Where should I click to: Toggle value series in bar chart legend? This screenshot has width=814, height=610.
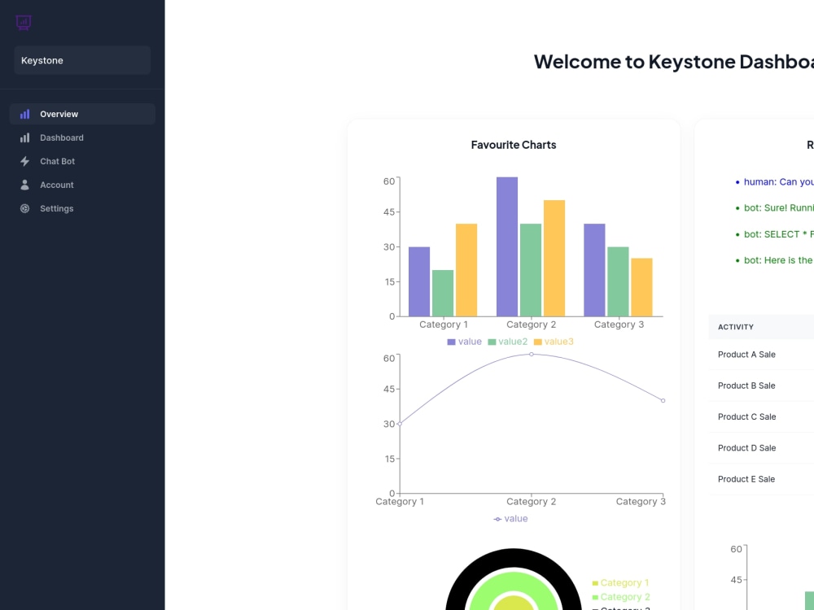[x=464, y=342]
